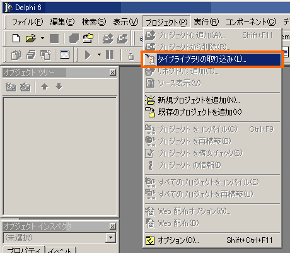Screen dimensions: 290x253
Task: Click the New Form toolbar icon
Action: tap(65, 55)
